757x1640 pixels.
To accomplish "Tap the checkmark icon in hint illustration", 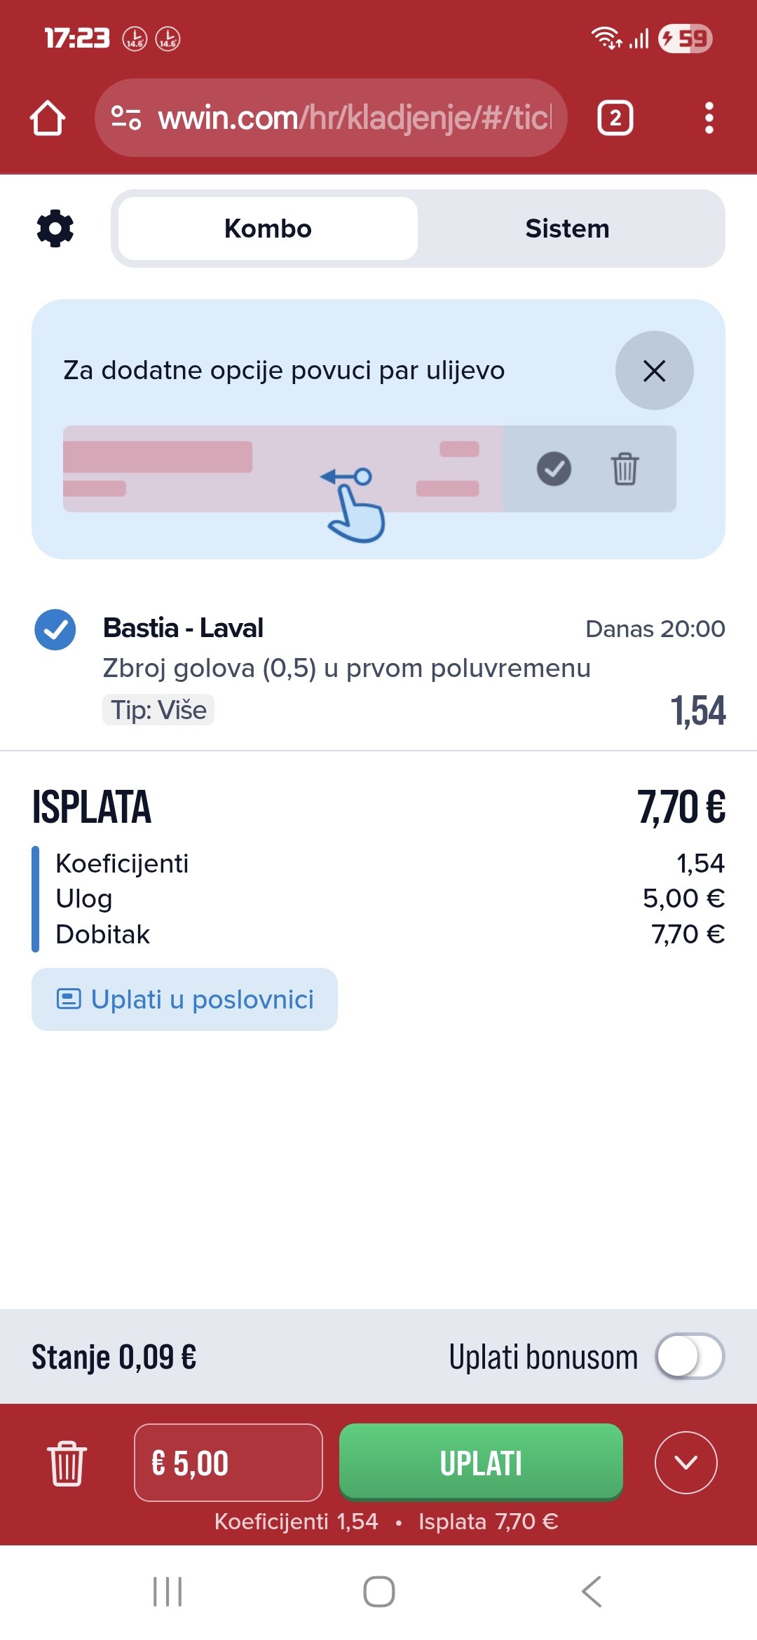I will [x=554, y=469].
